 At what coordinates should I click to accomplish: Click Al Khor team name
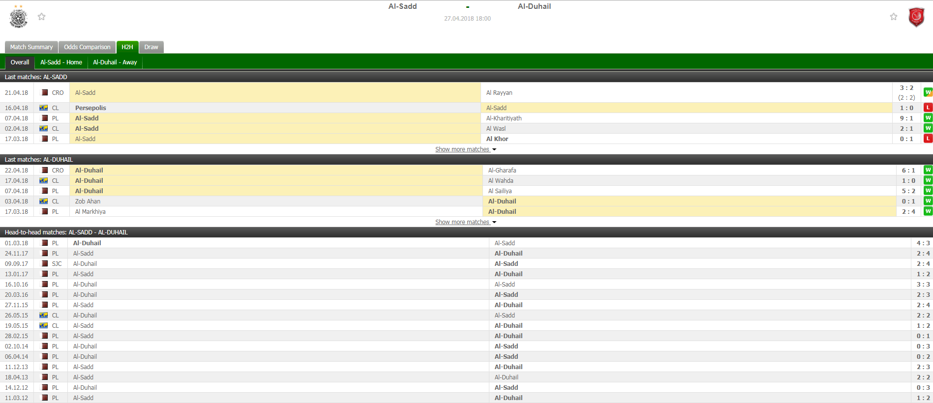[497, 139]
